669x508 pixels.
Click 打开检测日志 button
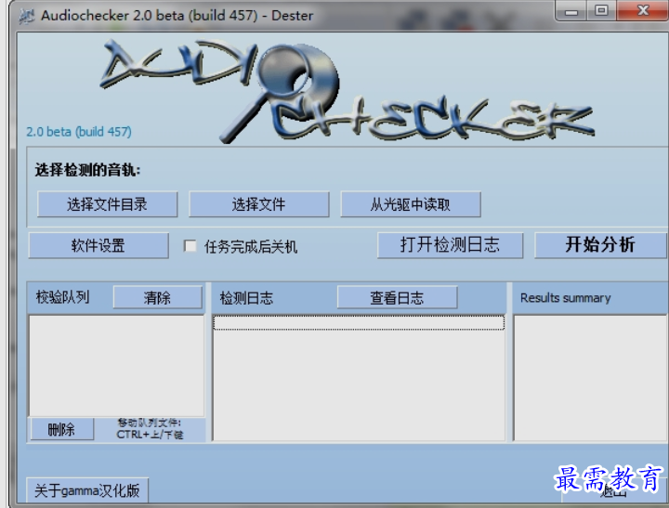[450, 245]
